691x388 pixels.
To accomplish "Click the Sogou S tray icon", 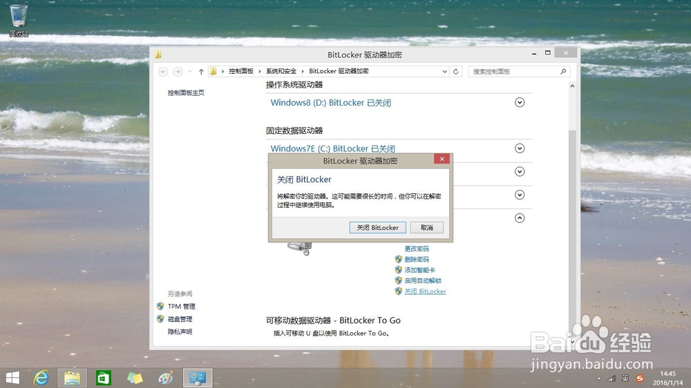I will [639, 378].
